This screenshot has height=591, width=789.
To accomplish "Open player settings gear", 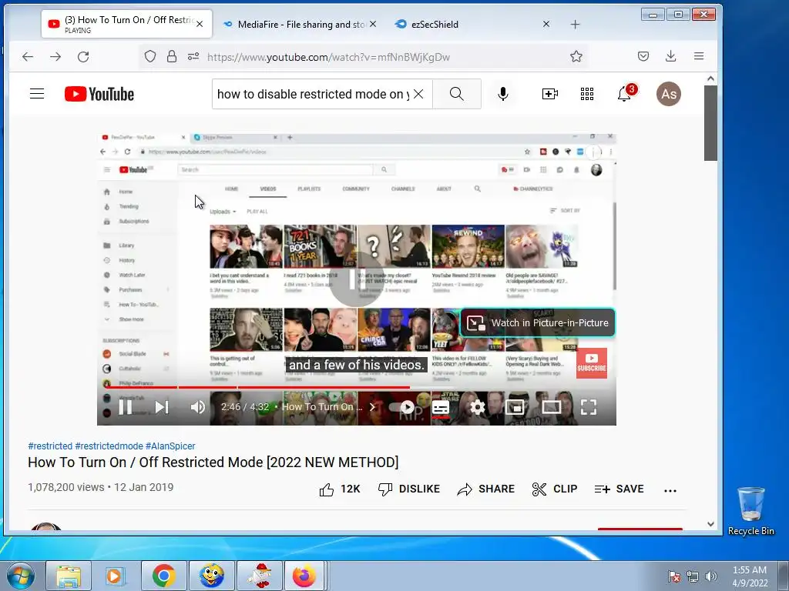I will click(x=477, y=406).
